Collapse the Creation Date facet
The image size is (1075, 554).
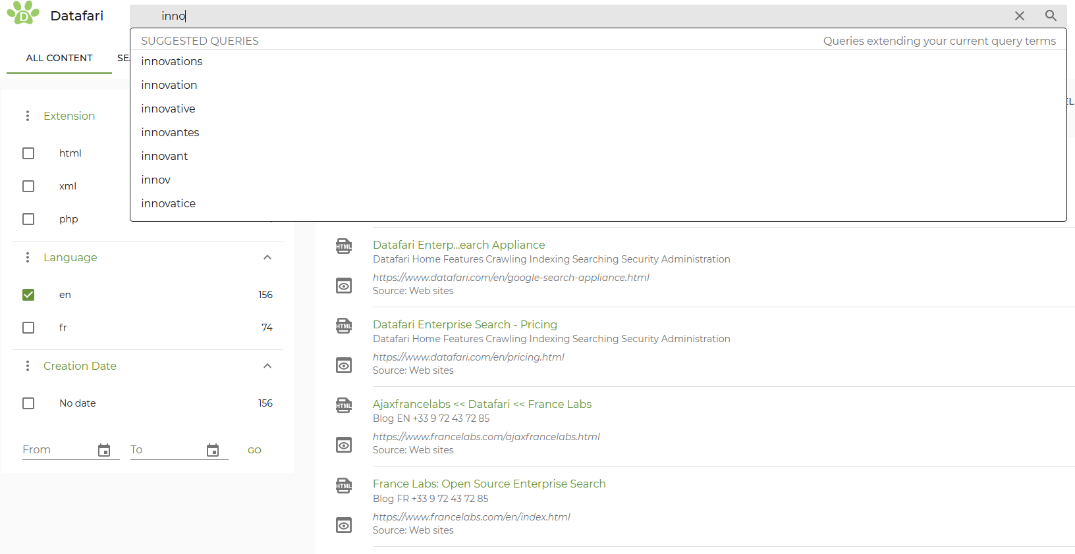click(267, 366)
